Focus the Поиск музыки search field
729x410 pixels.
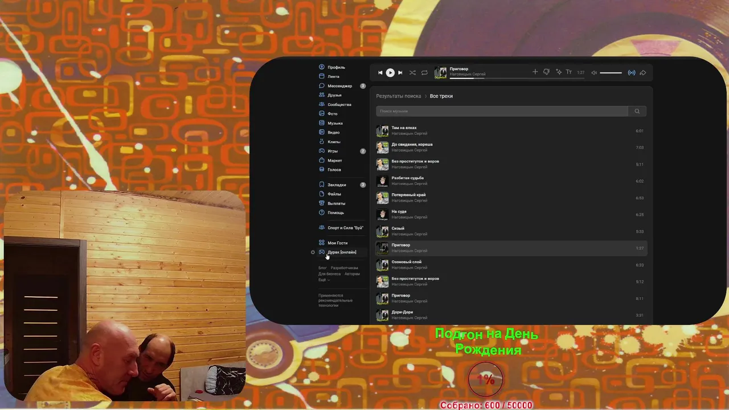click(502, 111)
